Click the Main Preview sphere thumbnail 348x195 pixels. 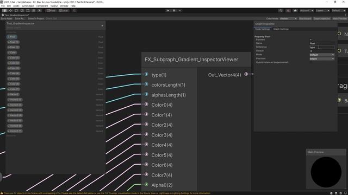tap(326, 172)
